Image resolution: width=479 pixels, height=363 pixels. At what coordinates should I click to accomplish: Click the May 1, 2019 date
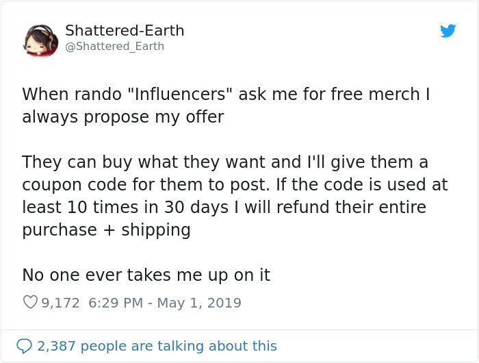click(x=199, y=303)
